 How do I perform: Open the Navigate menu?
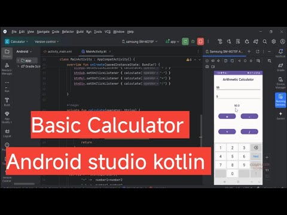(x=43, y=32)
